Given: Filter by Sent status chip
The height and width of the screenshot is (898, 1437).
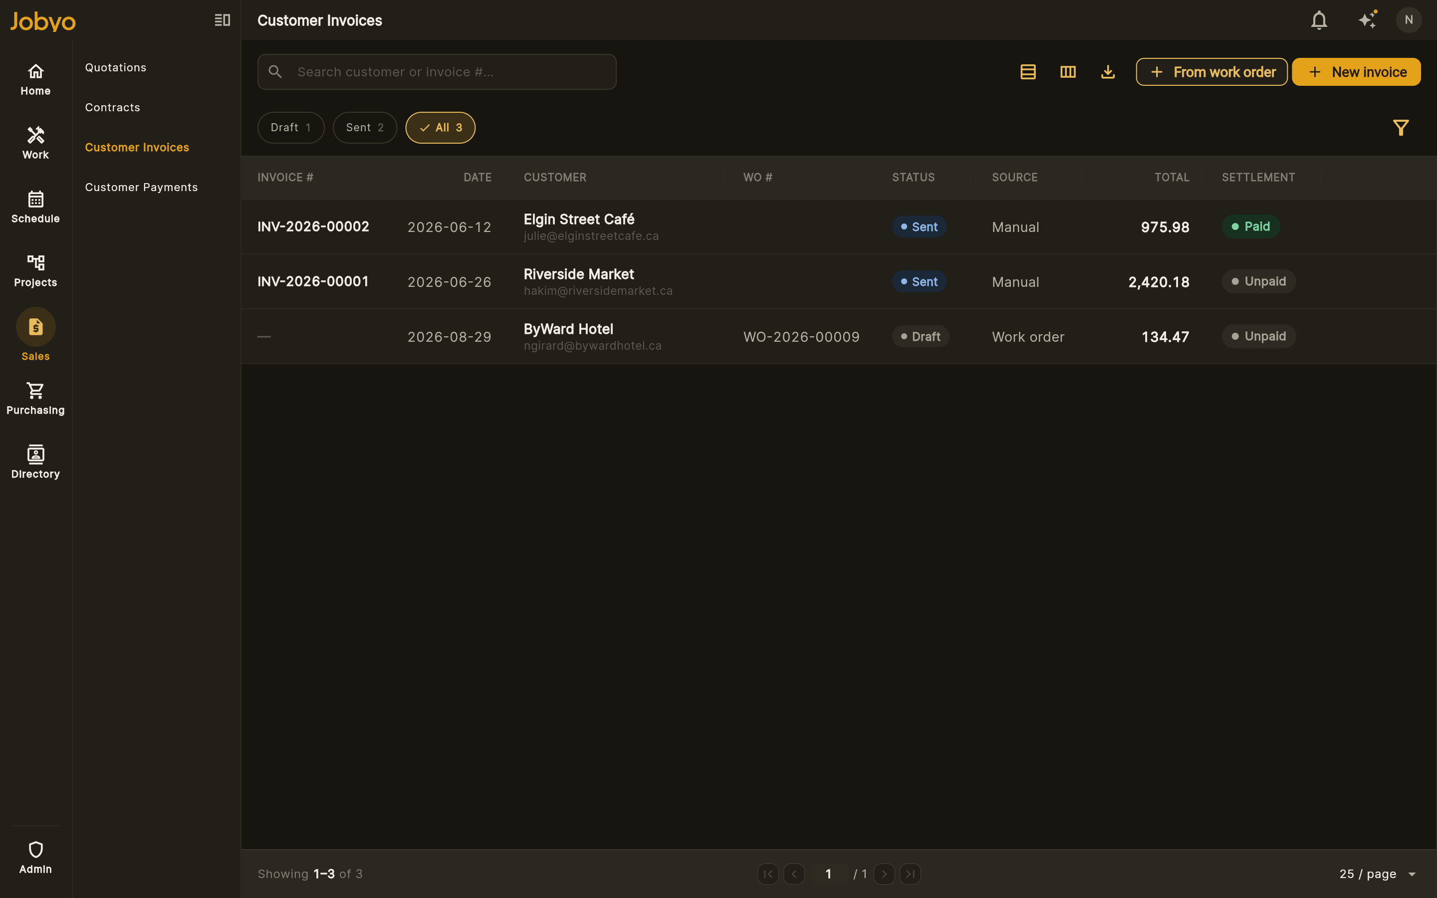Looking at the screenshot, I should (x=365, y=128).
